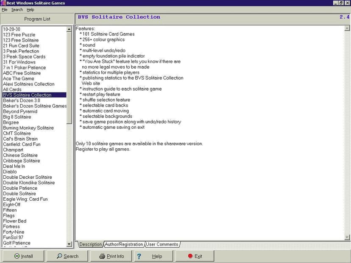Image resolution: width=351 pixels, height=263 pixels.
Task: Select Alexi Solitaires Collection
Action: (34, 84)
